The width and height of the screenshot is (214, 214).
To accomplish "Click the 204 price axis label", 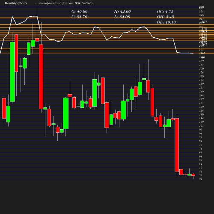I will coord(201,50).
